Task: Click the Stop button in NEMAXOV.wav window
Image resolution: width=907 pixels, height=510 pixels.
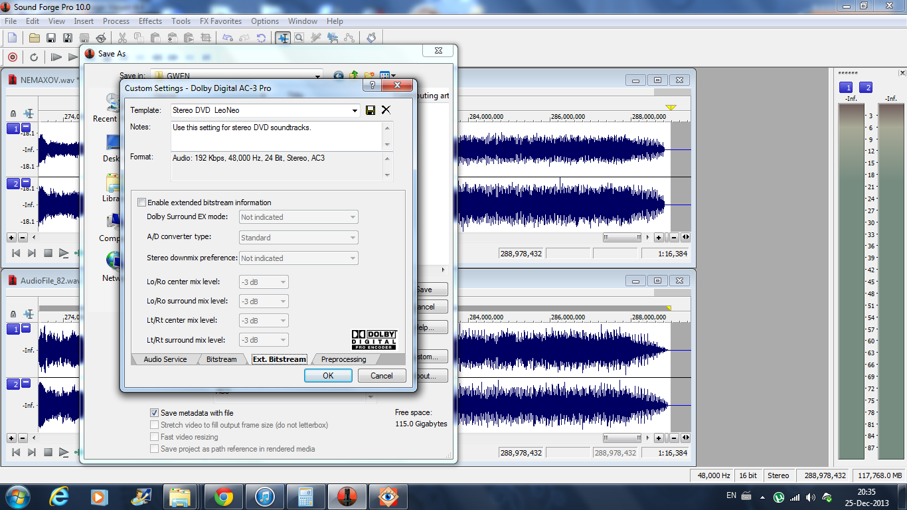Action: 48,253
